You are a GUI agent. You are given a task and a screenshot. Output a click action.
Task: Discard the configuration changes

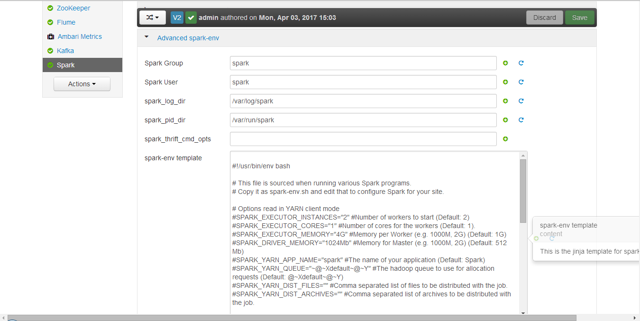(544, 18)
